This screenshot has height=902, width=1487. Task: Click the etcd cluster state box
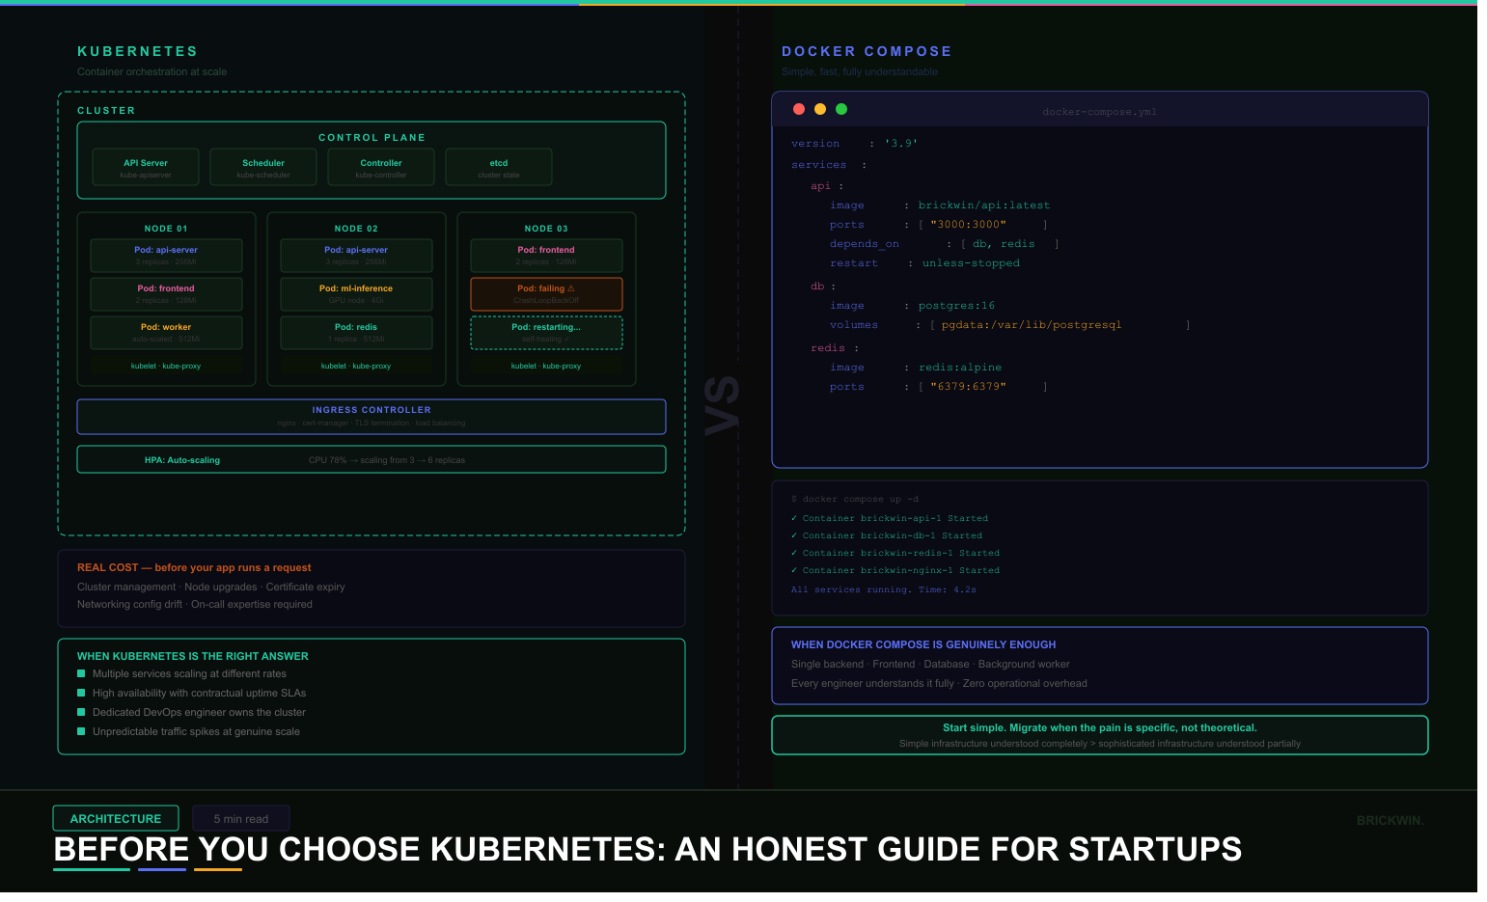499,167
